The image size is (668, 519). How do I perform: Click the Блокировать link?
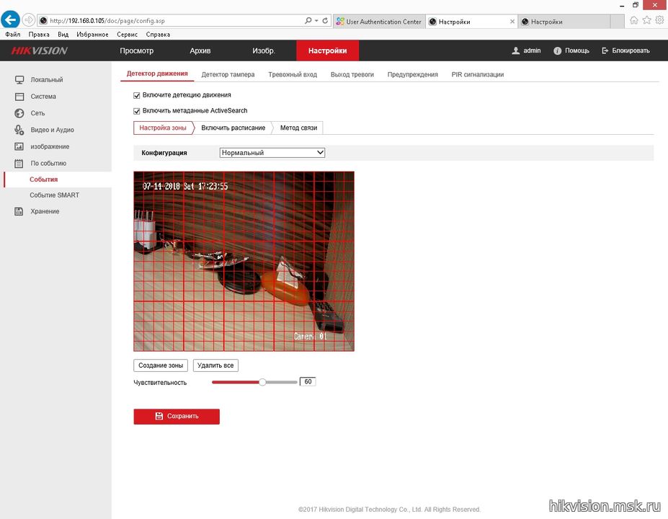[x=631, y=50]
